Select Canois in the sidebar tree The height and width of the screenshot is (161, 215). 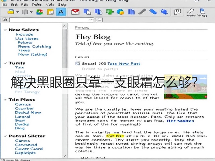point(23,141)
